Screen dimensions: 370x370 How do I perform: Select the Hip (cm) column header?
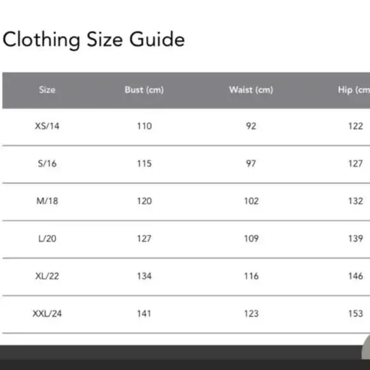tap(353, 90)
